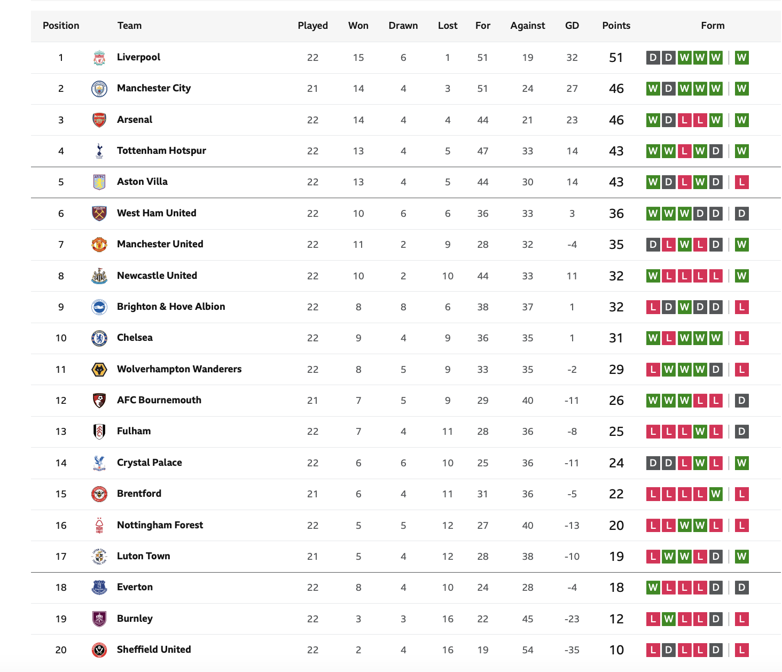
Task: Click the Brentford bee crest
Action: click(99, 494)
